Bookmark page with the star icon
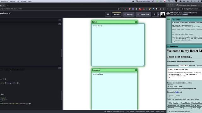The width and height of the screenshot is (202, 113). 119,9
